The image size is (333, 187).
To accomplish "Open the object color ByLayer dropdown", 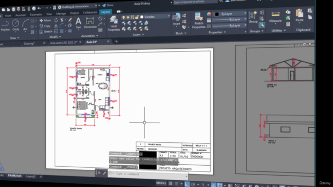I will tap(245, 14).
